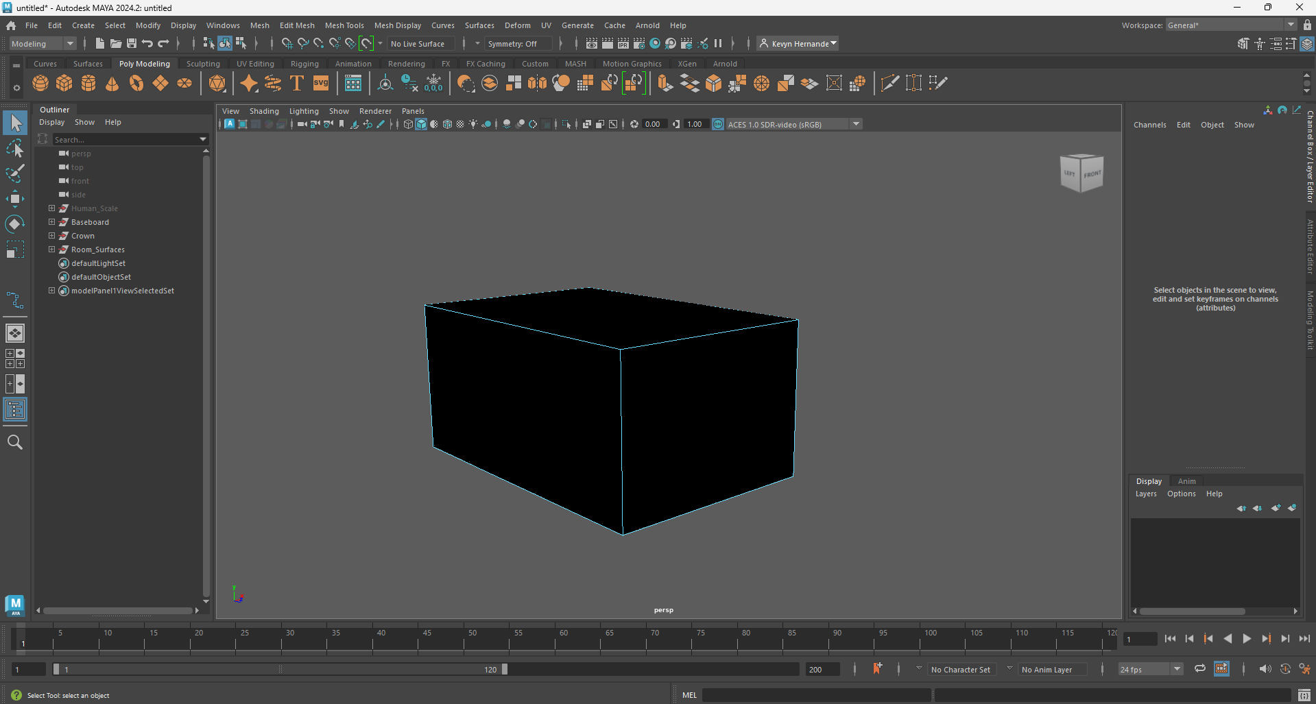Toggle single perspective view layout
This screenshot has width=1316, height=704.
[x=15, y=333]
